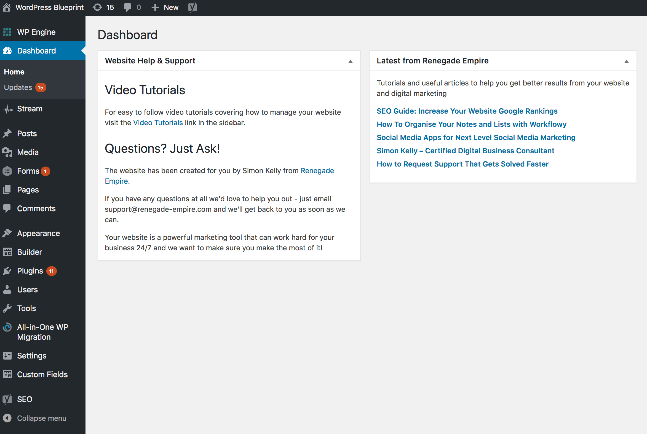Click the Website Help & Support heading

coord(150,61)
